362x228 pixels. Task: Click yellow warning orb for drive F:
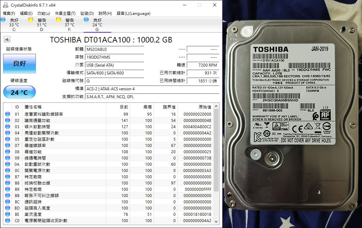(x=58, y=19)
